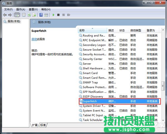Open the 操作(A) menu

(x=21, y=9)
